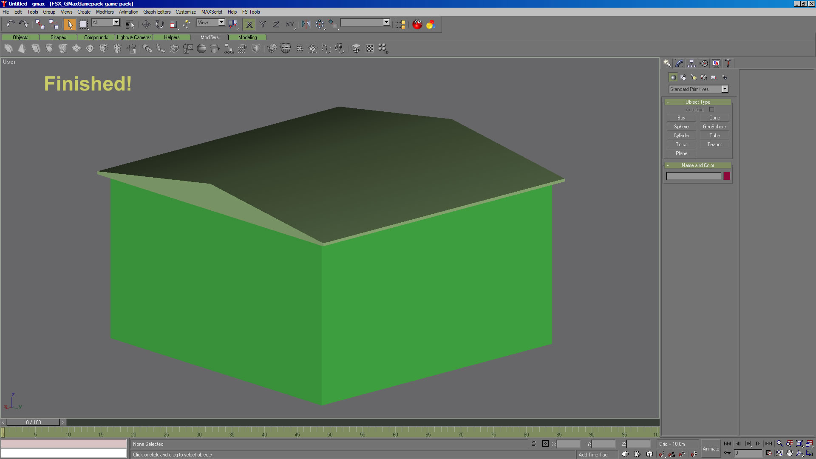
Task: Open the Modify panel tab icon
Action: click(x=679, y=63)
